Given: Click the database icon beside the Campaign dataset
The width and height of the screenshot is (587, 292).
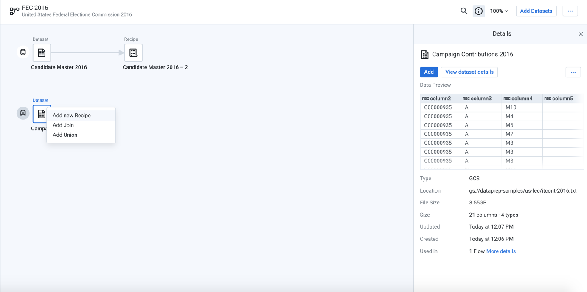Looking at the screenshot, I should coord(23,113).
